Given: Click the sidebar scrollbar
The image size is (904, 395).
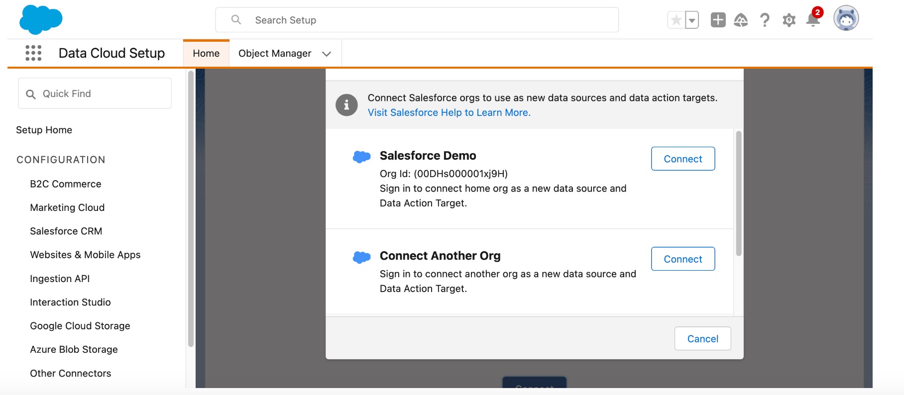Looking at the screenshot, I should [x=191, y=209].
